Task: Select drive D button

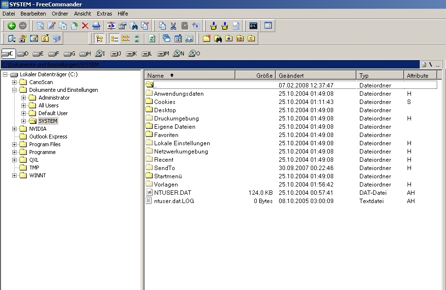Action: point(23,53)
